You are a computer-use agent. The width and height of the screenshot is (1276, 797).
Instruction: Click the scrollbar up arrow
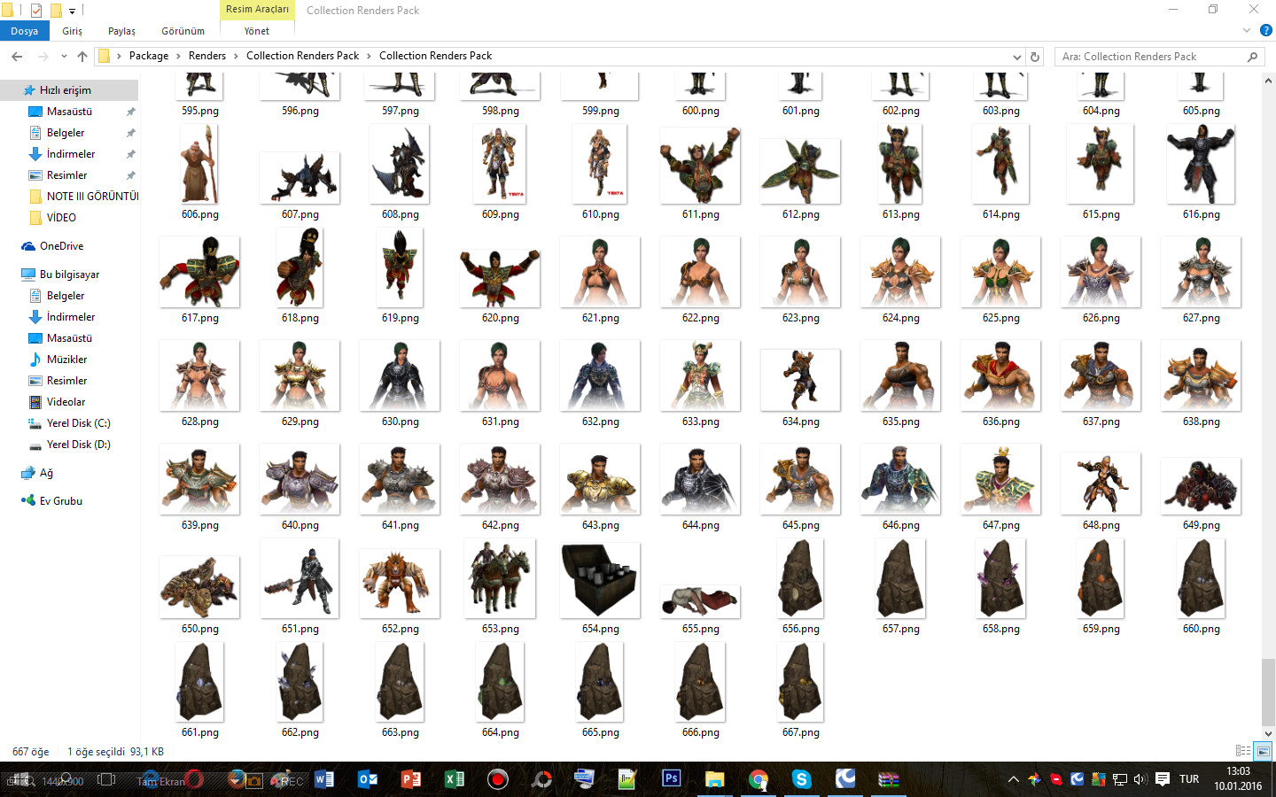(1268, 81)
